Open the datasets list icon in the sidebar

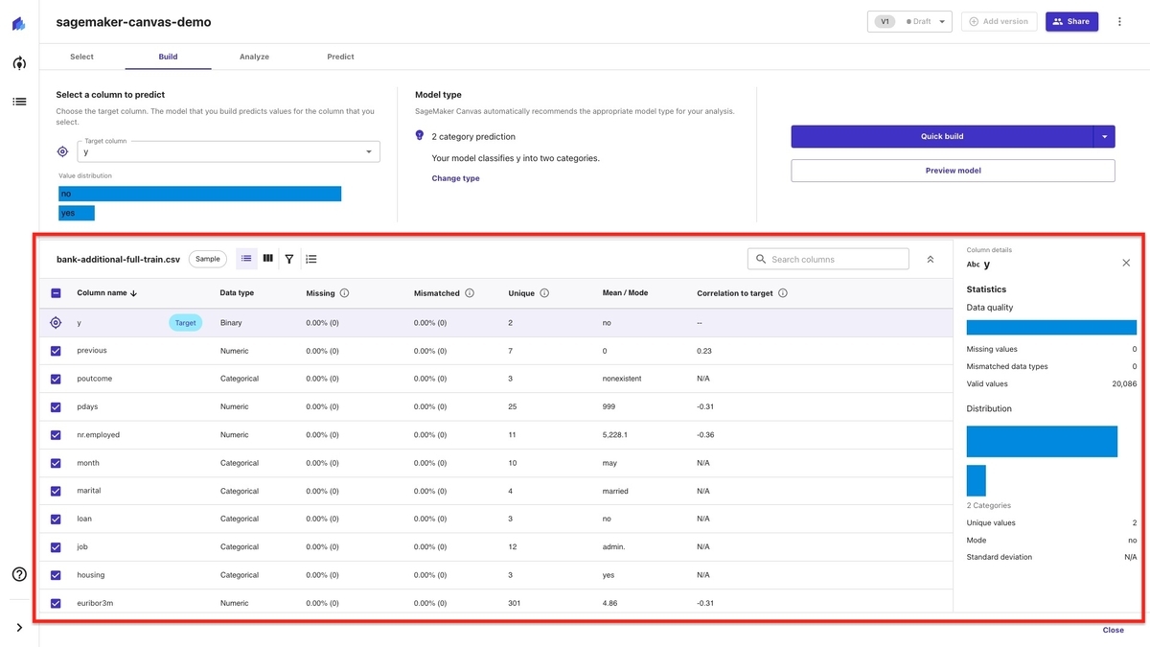click(19, 101)
